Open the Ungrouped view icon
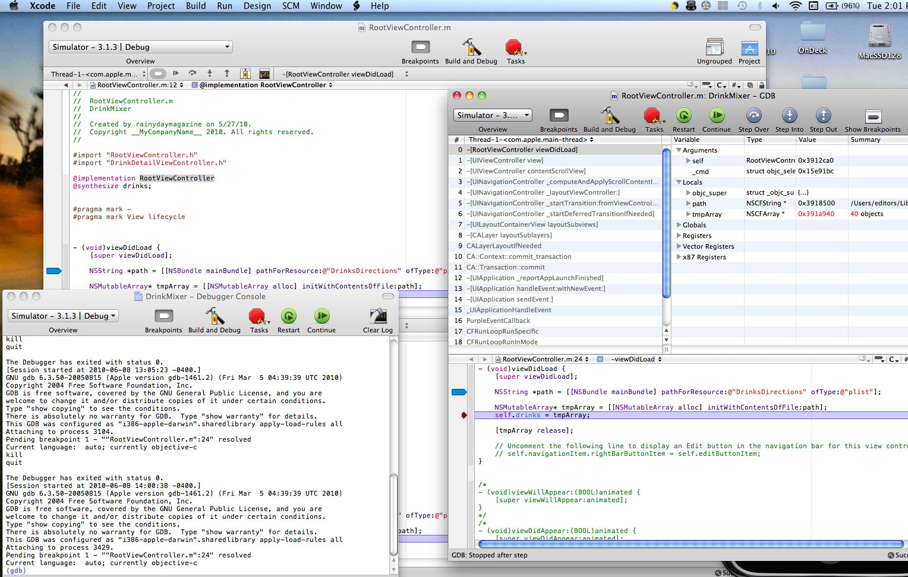 [x=714, y=47]
